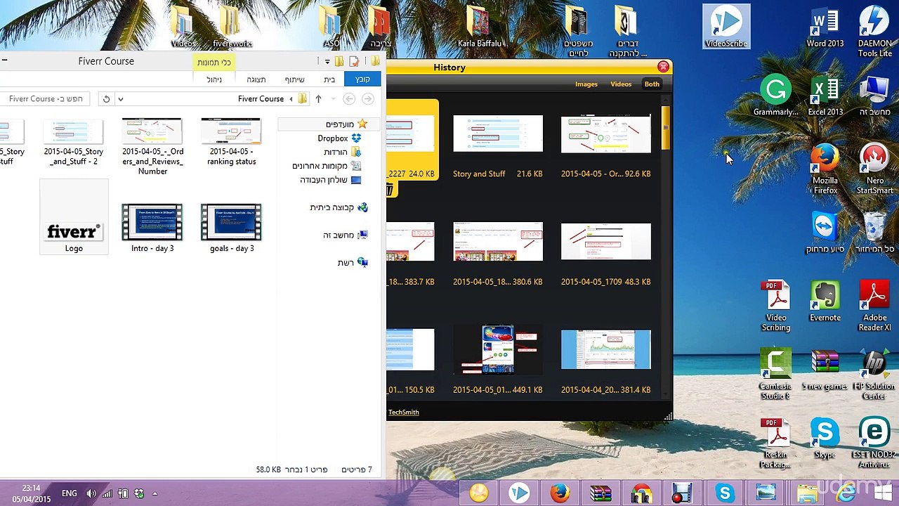Open ESET NOD32 Antivirus desktop icon
The height and width of the screenshot is (506, 899).
[x=874, y=443]
